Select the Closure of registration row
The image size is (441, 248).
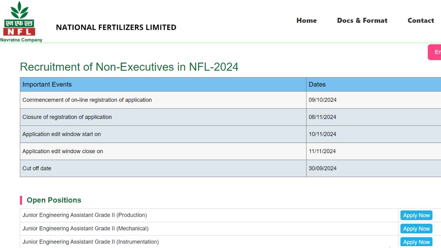[67, 117]
